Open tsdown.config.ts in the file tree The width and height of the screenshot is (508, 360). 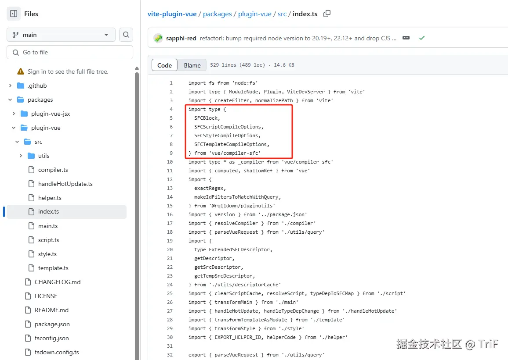pos(57,352)
